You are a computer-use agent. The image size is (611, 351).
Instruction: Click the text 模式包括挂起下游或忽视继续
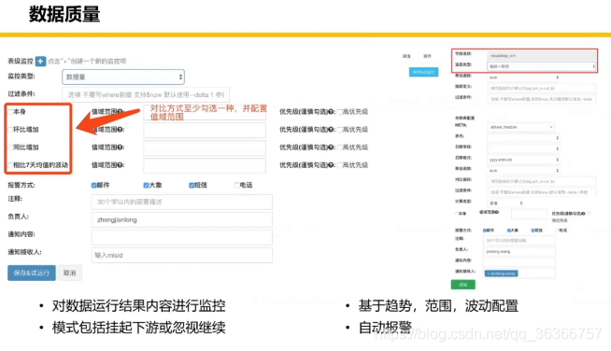[138, 328]
